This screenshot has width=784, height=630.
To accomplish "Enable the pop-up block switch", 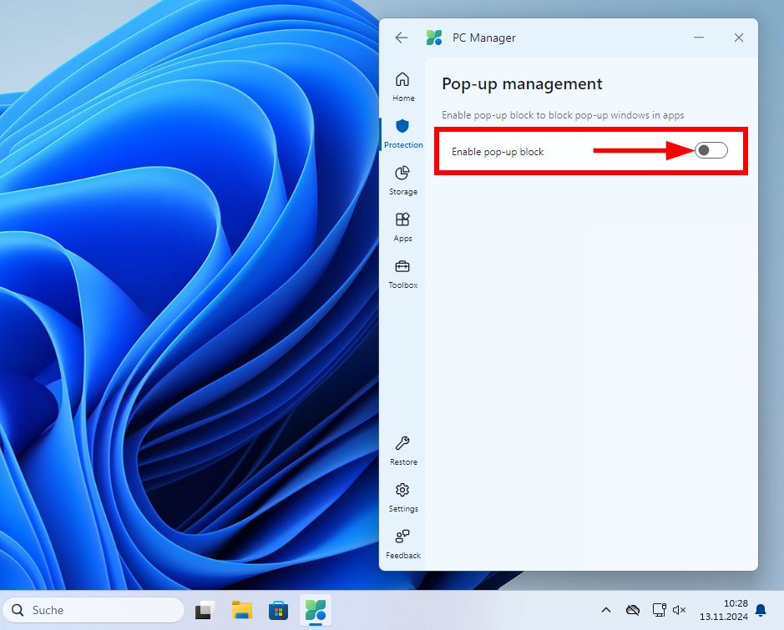I will 711,150.
